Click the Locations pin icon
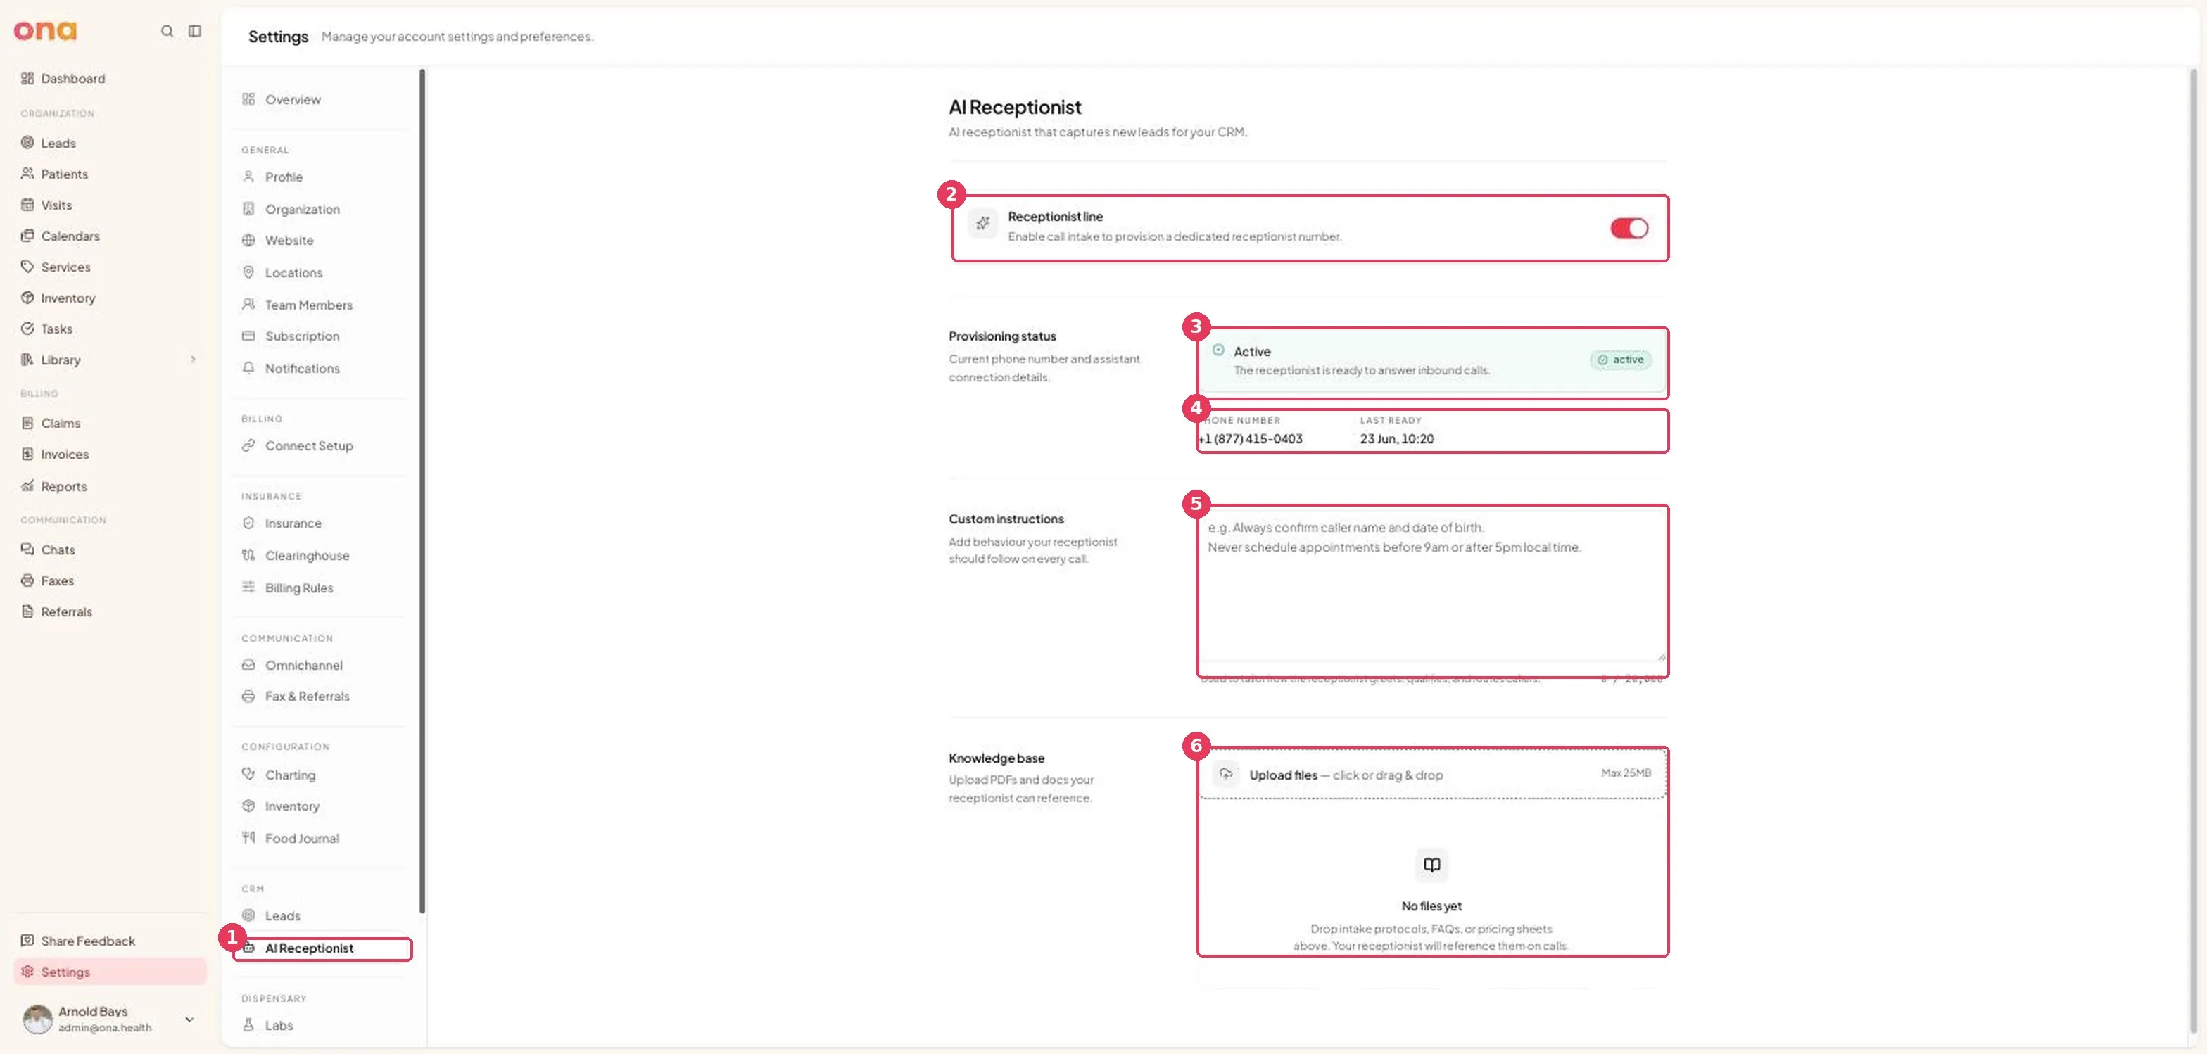The height and width of the screenshot is (1054, 2207). tap(248, 272)
